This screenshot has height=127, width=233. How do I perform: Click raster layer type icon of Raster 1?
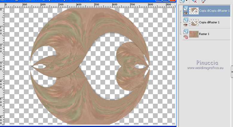(x=186, y=32)
